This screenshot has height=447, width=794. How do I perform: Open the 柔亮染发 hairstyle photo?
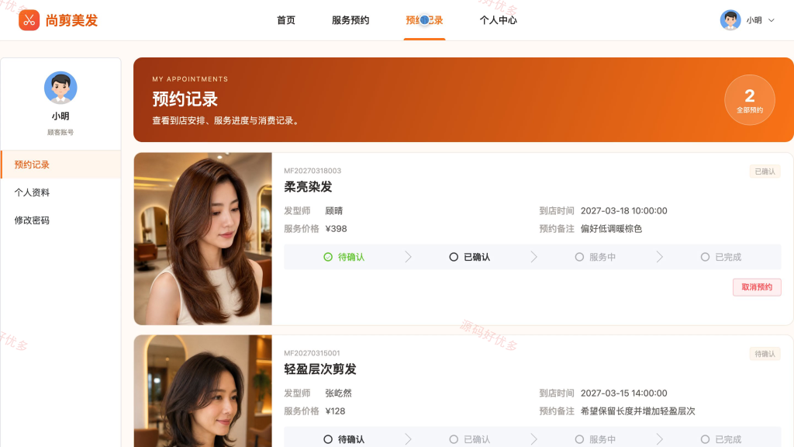click(x=203, y=239)
